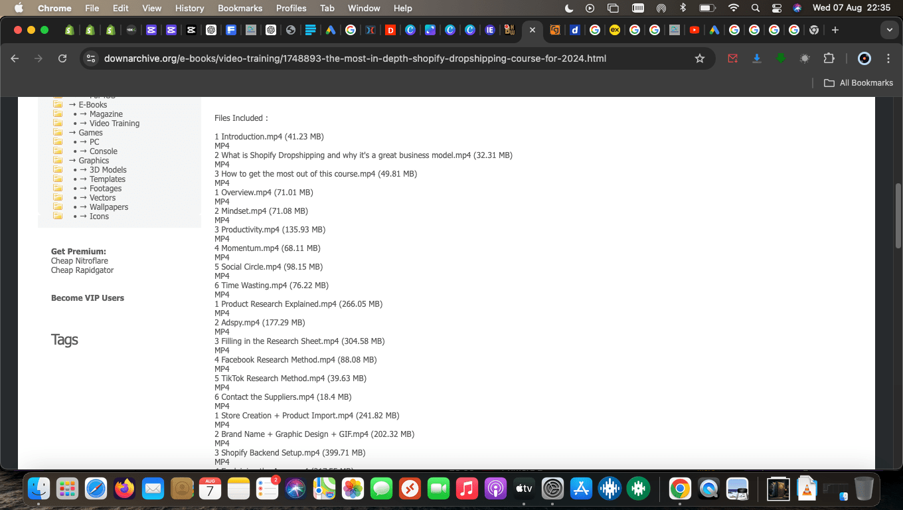Click the '3 Productivity.mp4 (135.93 MB)' text
This screenshot has height=510, width=903.
[x=270, y=230]
